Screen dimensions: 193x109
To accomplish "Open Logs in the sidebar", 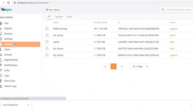I will [7, 76].
